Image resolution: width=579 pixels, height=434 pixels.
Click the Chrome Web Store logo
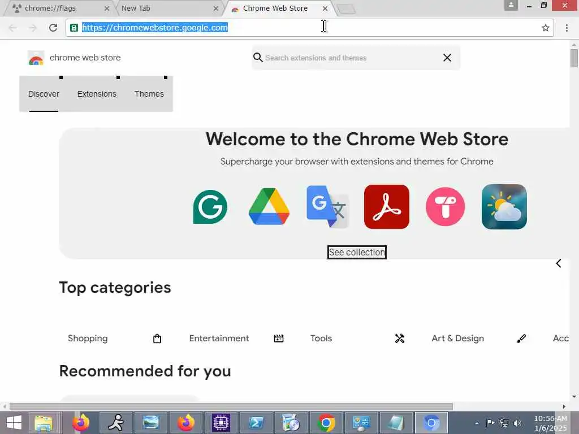click(x=36, y=58)
